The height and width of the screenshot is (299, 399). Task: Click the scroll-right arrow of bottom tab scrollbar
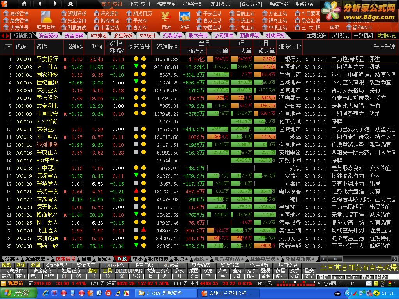(x=394, y=259)
